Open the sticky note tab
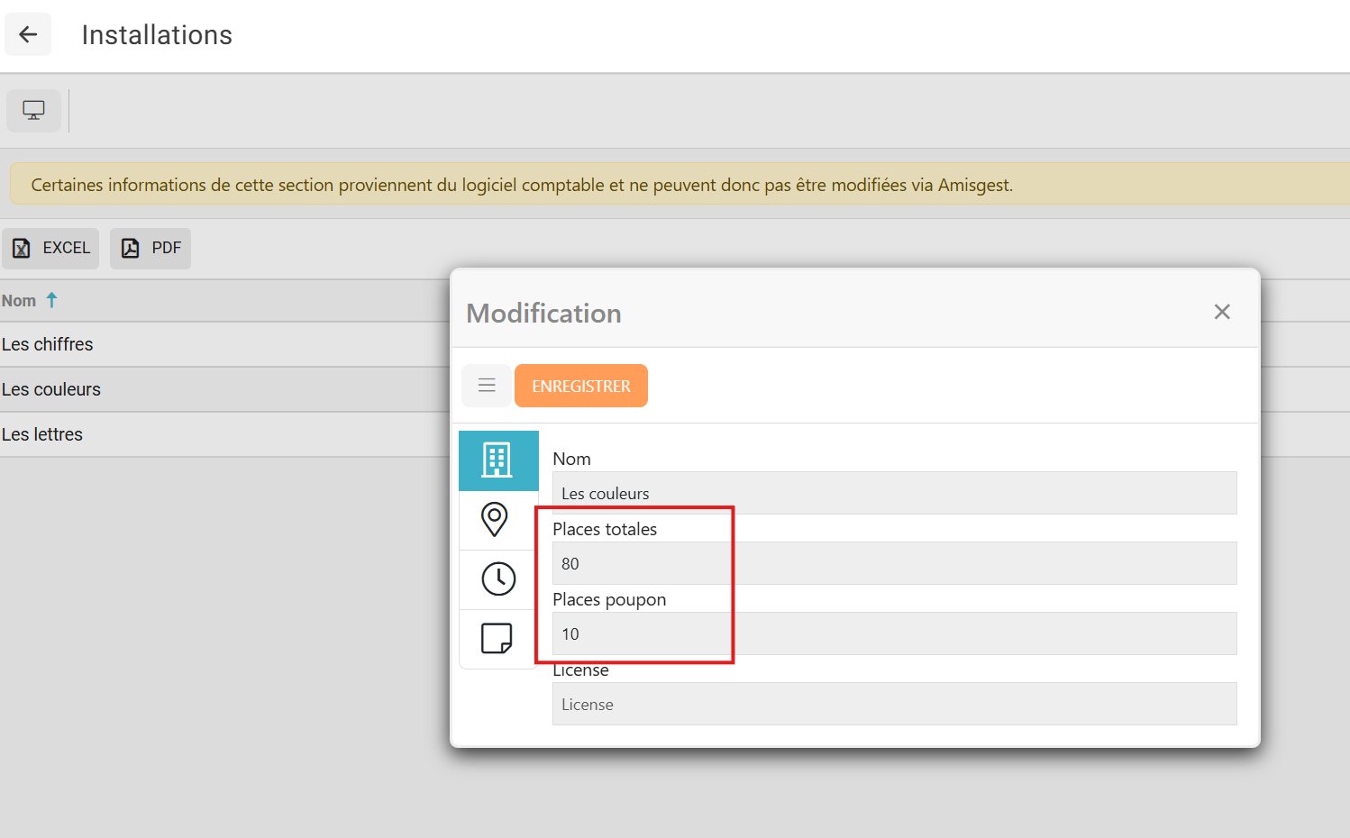 (x=497, y=638)
